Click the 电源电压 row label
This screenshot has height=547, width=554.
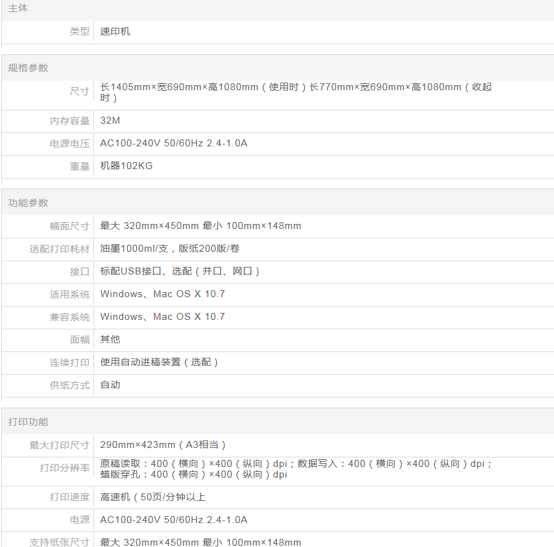69,144
